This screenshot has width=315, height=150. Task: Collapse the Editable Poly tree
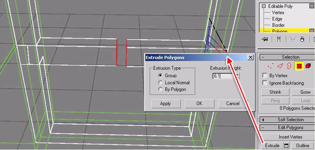pyautogui.click(x=264, y=6)
